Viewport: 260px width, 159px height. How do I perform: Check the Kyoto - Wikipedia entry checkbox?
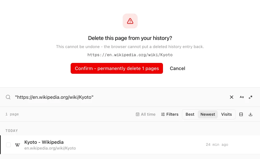(8, 145)
